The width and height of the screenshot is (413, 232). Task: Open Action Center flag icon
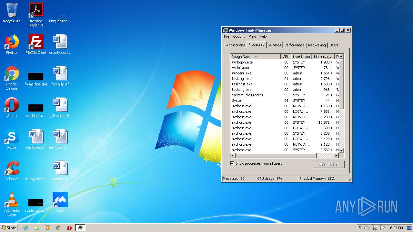click(x=382, y=228)
